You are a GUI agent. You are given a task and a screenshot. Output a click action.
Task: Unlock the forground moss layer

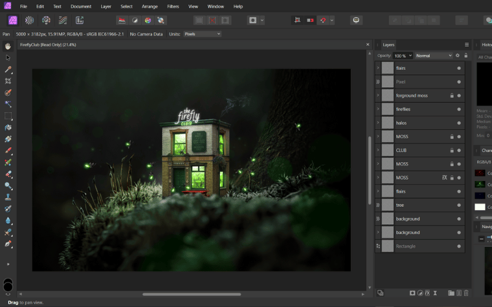tap(452, 96)
